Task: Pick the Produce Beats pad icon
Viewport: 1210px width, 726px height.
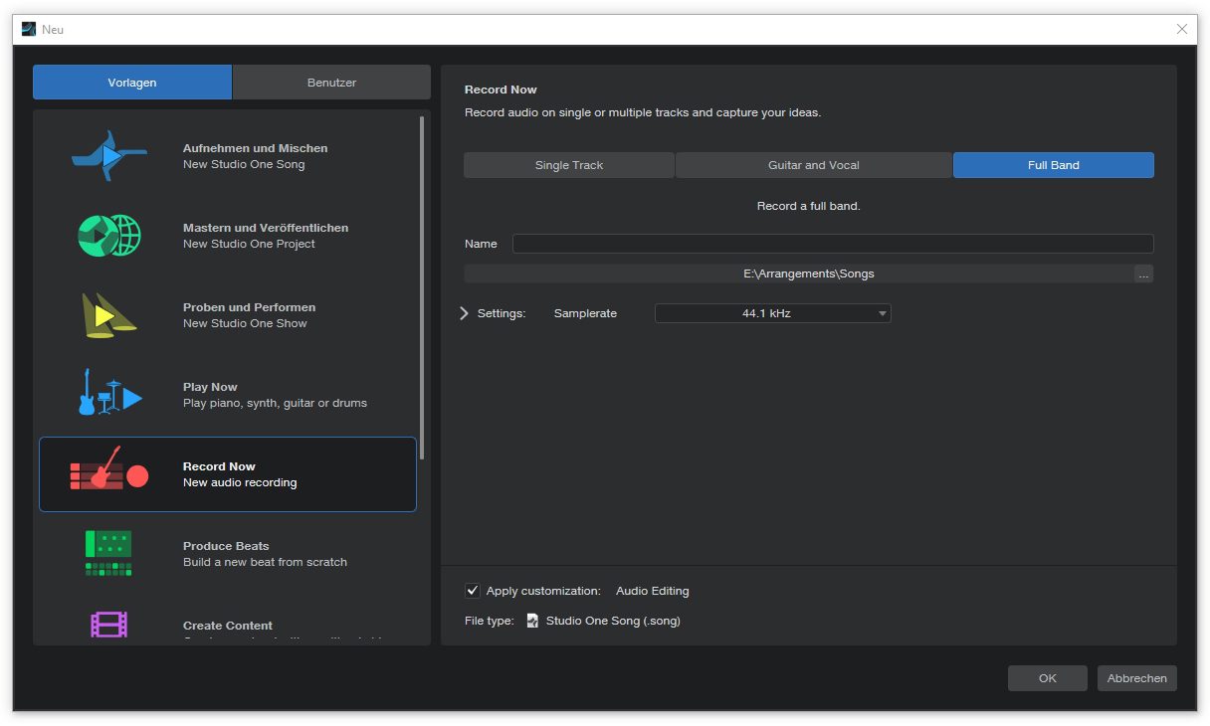Action: (x=109, y=554)
